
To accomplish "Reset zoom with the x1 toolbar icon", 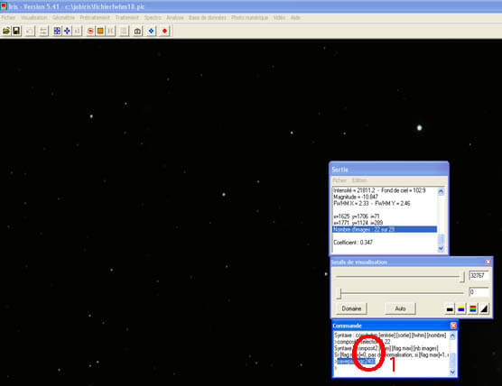I will click(x=78, y=31).
